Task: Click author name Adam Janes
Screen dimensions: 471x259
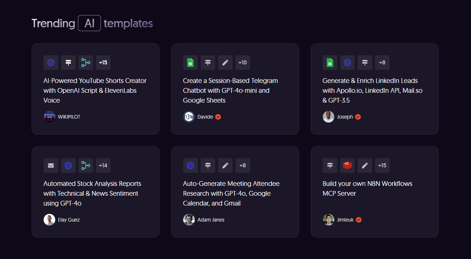Action: click(x=211, y=220)
